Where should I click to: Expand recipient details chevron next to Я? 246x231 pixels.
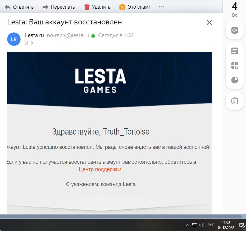click(x=32, y=43)
